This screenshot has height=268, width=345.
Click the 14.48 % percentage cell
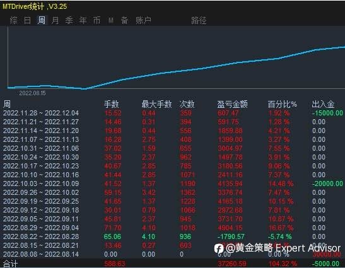pyautogui.click(x=281, y=184)
